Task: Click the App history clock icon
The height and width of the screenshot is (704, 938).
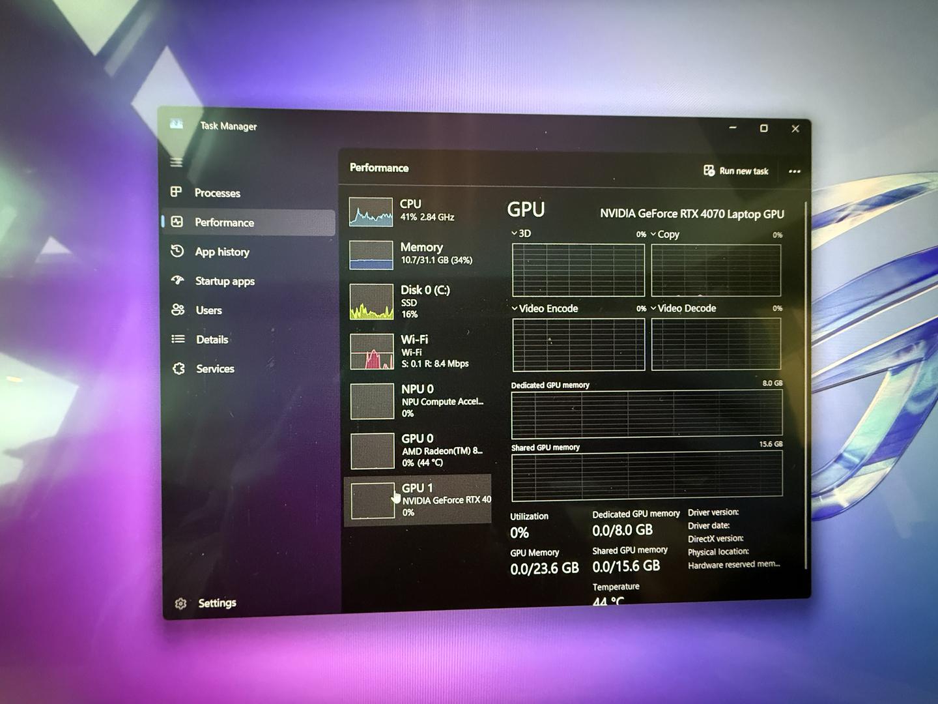Action: (x=177, y=251)
